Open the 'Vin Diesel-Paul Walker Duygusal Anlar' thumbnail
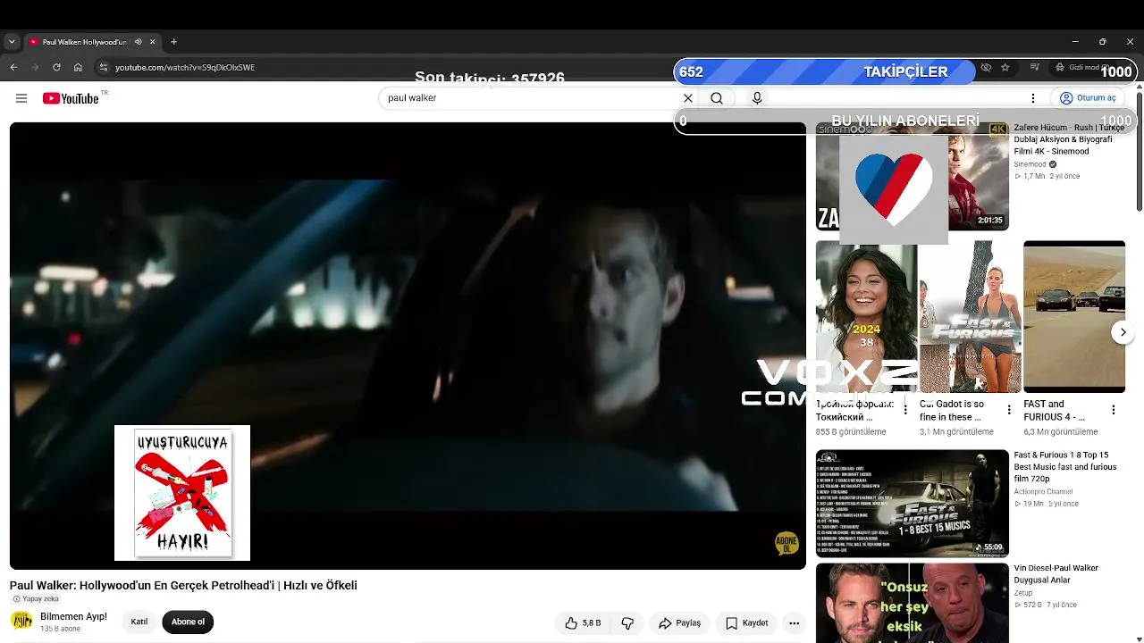The image size is (1144, 643). 912,603
